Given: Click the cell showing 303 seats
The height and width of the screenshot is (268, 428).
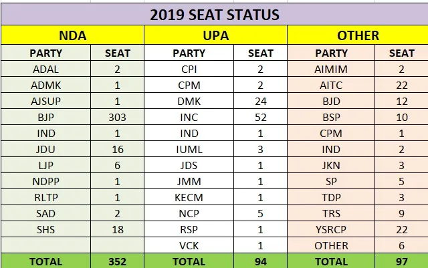Looking at the screenshot, I should pos(118,117).
